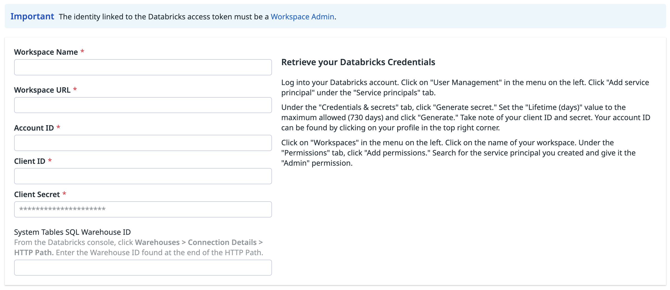Click inside the Client ID field
The image size is (670, 290).
pyautogui.click(x=143, y=176)
